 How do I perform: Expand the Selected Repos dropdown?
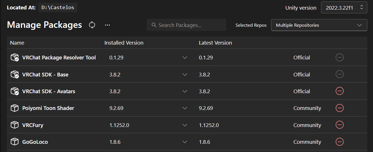[x=319, y=25]
